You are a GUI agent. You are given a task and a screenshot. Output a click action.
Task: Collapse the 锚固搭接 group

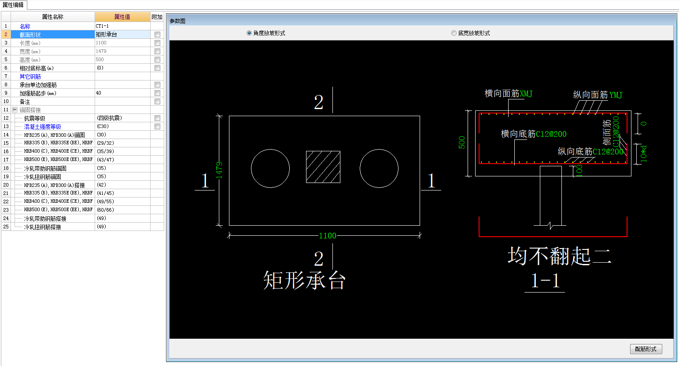coord(15,110)
